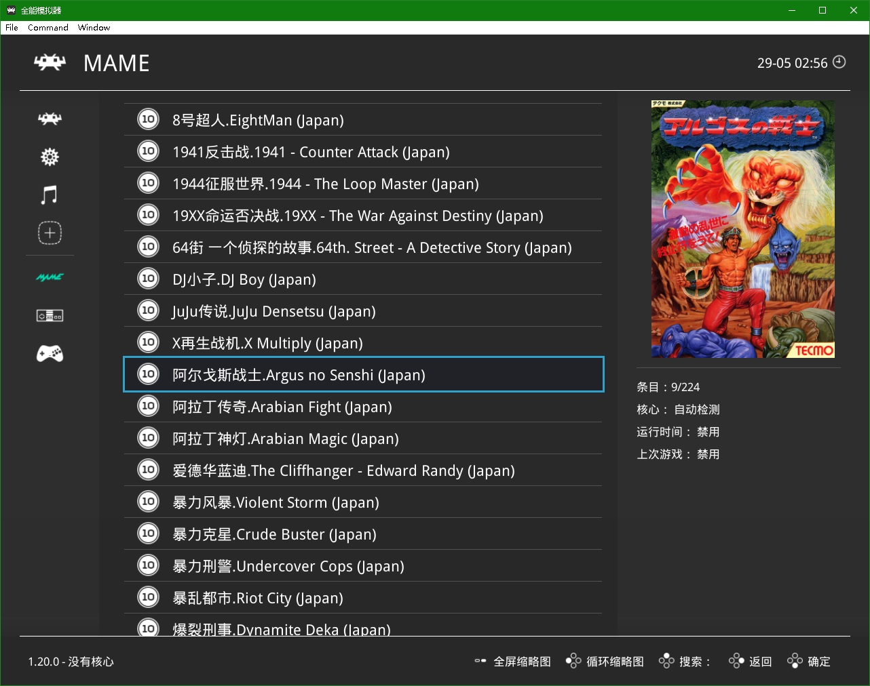The height and width of the screenshot is (686, 870).
Task: Select 1941 - Counter Attack (Japan)
Action: click(x=363, y=151)
